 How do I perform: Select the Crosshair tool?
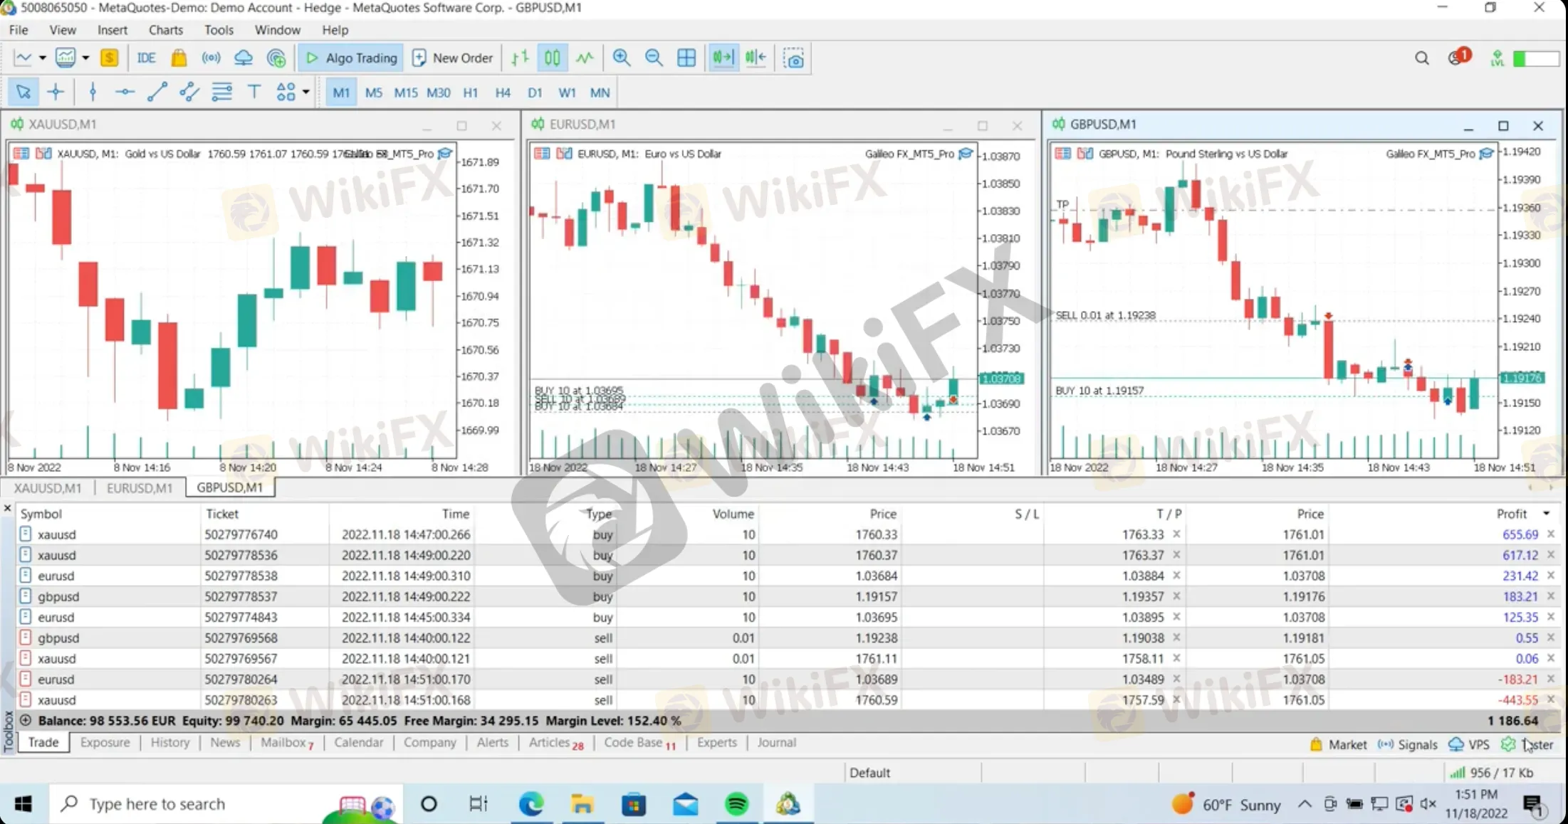point(56,92)
